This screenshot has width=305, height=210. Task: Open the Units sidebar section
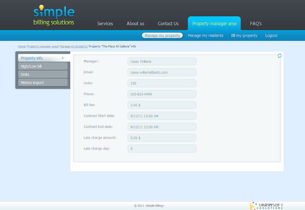(43, 74)
